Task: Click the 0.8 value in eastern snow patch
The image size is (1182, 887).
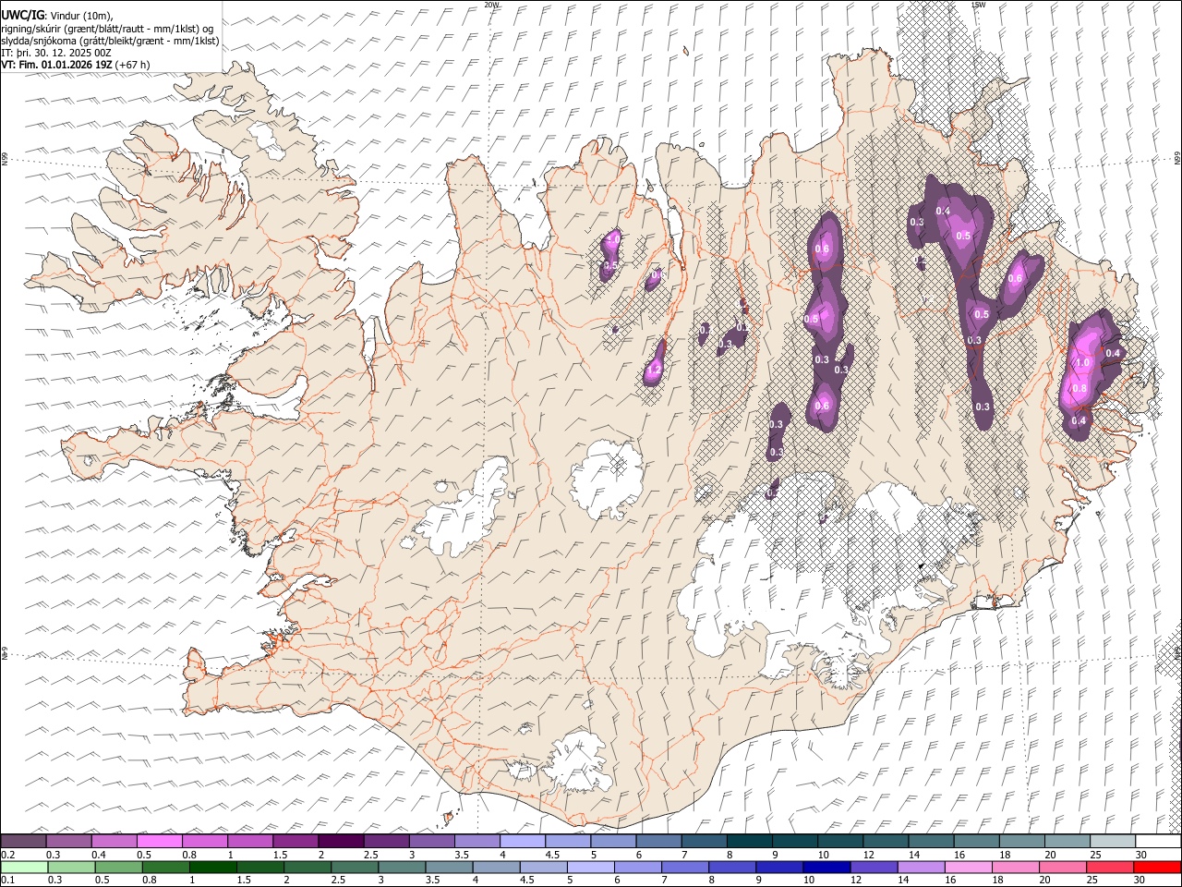Action: (x=1079, y=389)
